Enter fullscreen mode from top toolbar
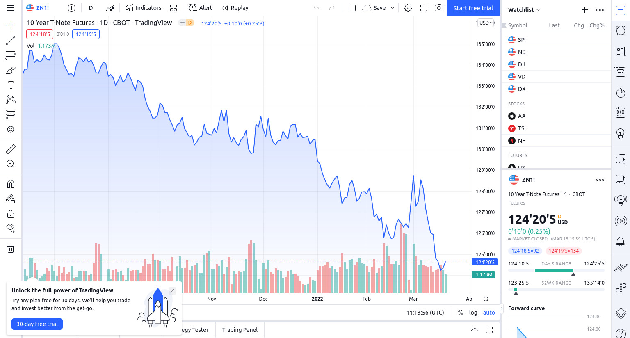 pos(424,8)
